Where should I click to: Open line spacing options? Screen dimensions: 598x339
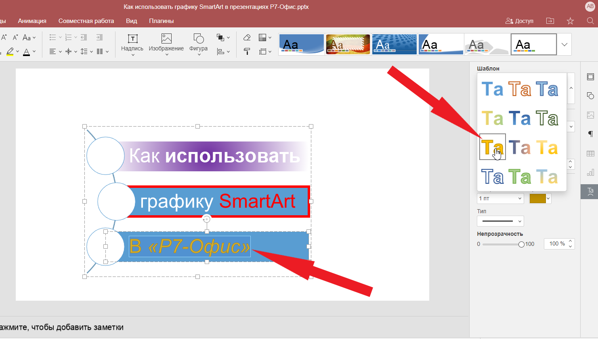(x=86, y=52)
